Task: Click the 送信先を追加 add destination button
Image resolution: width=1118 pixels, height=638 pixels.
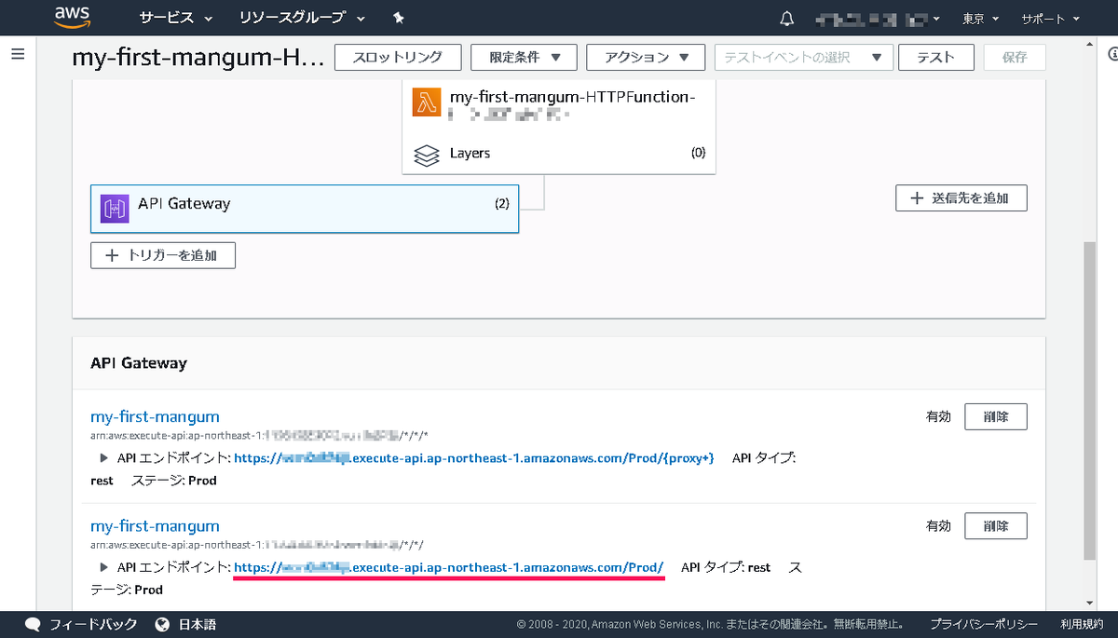Action: coord(961,198)
